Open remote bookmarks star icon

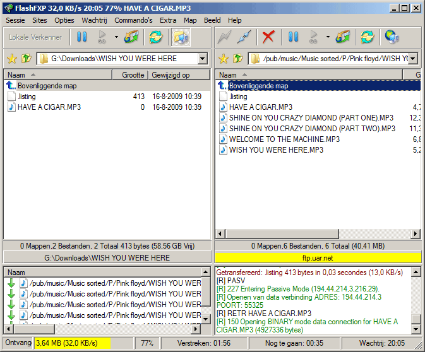224,59
